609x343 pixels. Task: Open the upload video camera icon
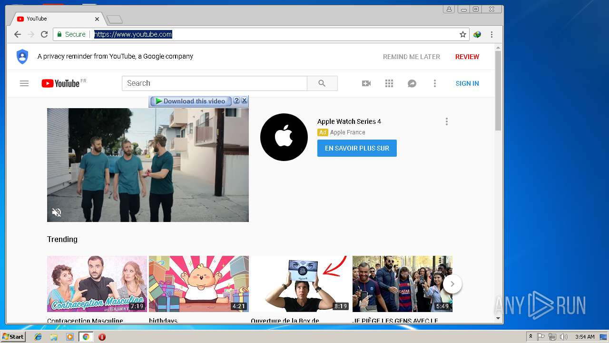coord(366,83)
